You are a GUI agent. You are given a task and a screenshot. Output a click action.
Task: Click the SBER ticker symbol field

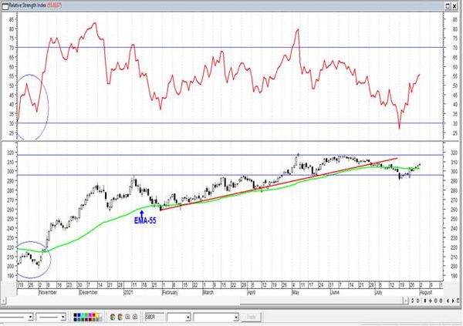[154, 318]
